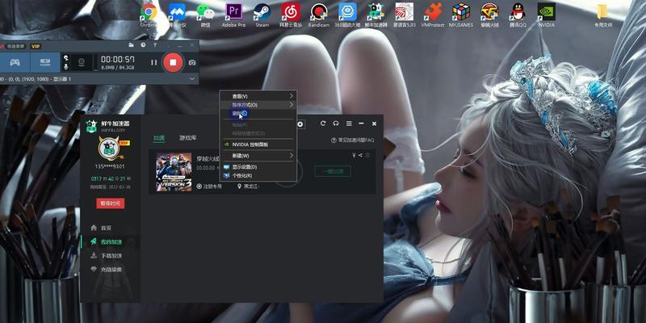Screen dimensions: 646x323
Task: Click the CrossFire game cover thumbnail
Action: [x=174, y=172]
